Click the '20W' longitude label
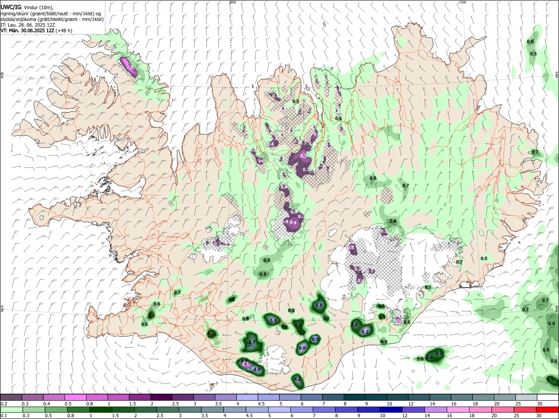 [x=232, y=2]
